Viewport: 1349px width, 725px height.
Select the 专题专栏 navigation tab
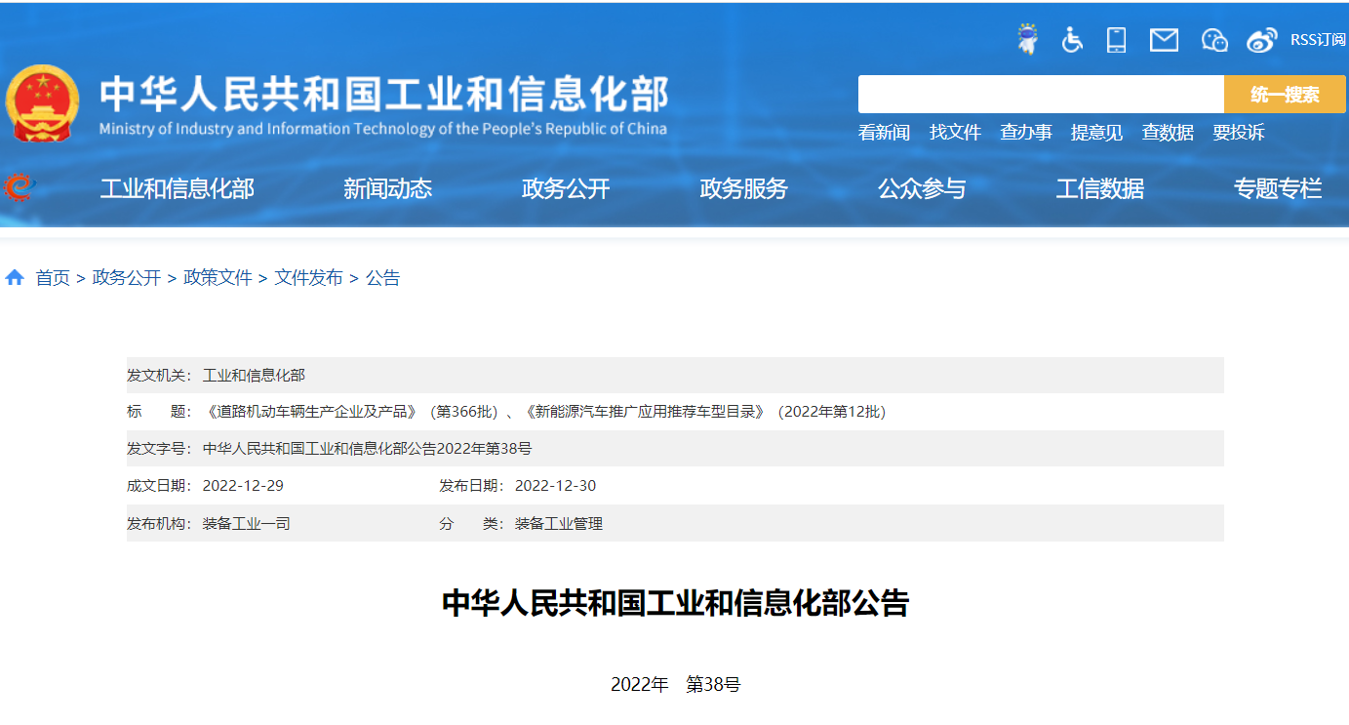(x=1278, y=189)
